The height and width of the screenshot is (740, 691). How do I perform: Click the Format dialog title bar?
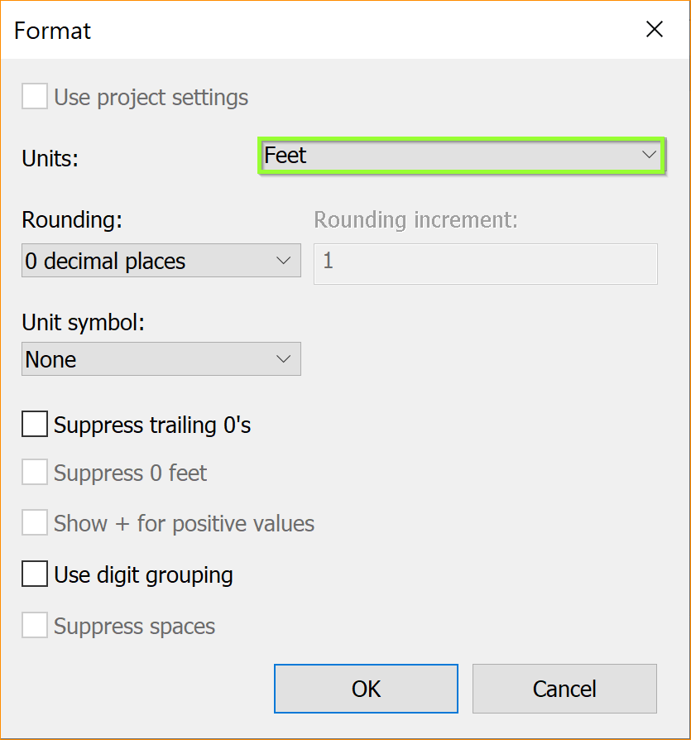tap(331, 30)
